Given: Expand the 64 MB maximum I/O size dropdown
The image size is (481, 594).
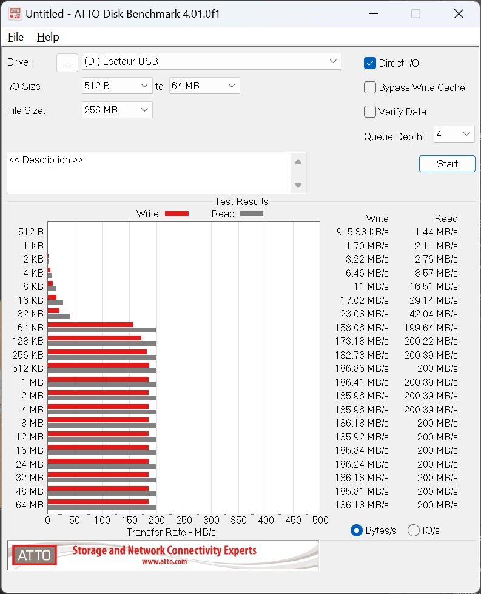Looking at the screenshot, I should [x=204, y=86].
